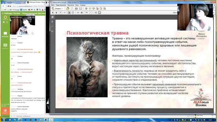The height and width of the screenshot is (122, 217).
Task: Pause the webinar with the pause icon
Action: click(x=4, y=22)
